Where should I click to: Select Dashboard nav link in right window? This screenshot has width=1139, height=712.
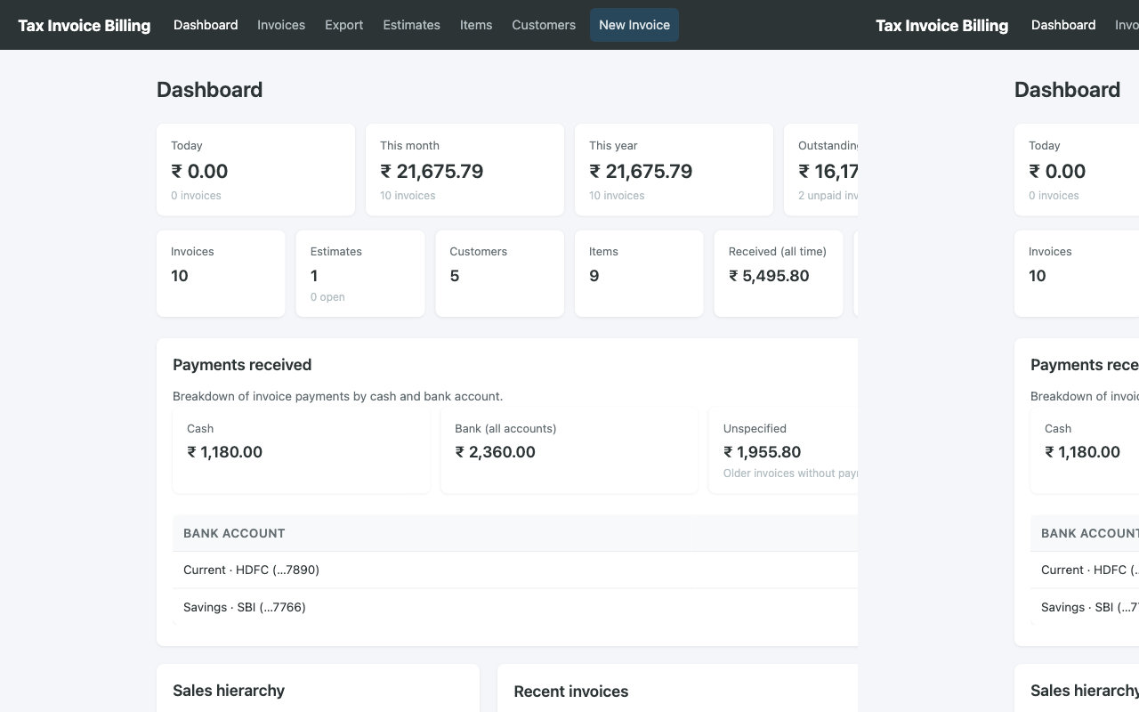point(1063,25)
